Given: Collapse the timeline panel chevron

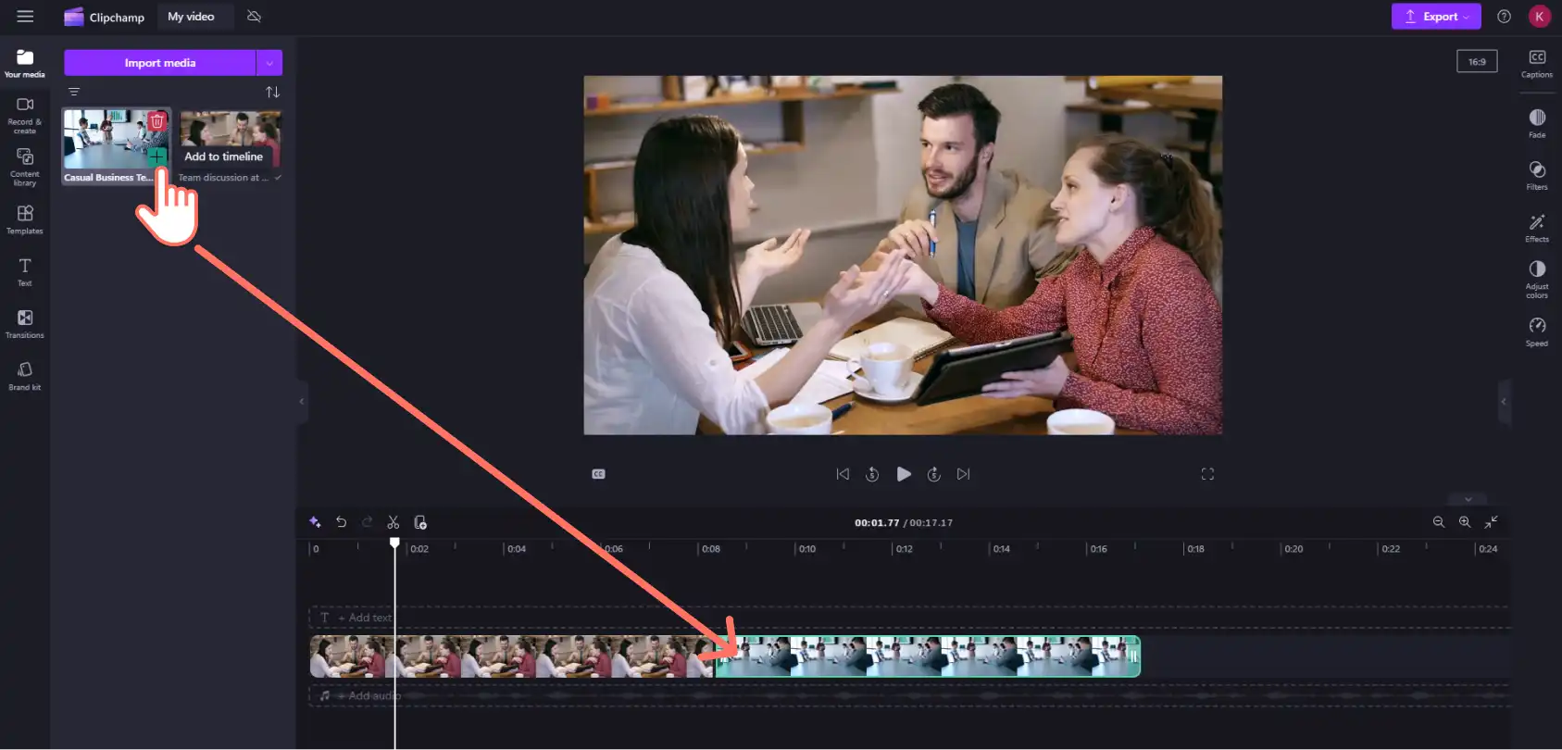Looking at the screenshot, I should coord(1468,499).
